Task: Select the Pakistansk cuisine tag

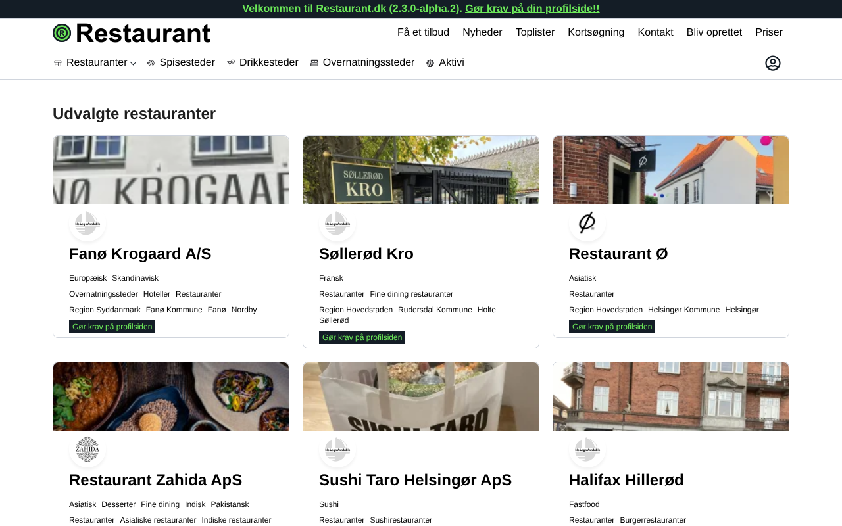Action: [230, 504]
